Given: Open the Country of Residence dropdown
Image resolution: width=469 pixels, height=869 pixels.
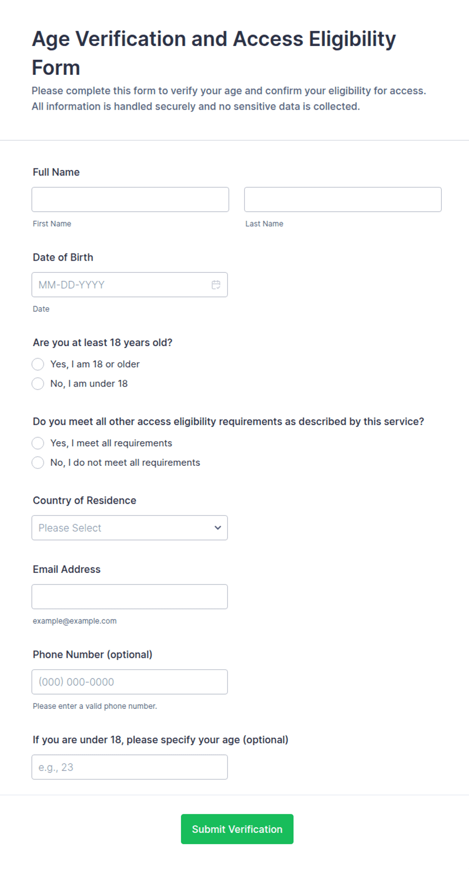Looking at the screenshot, I should tap(130, 527).
